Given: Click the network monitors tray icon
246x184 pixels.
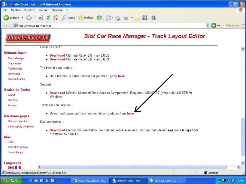Looking at the screenshot, I should click(220, 181).
